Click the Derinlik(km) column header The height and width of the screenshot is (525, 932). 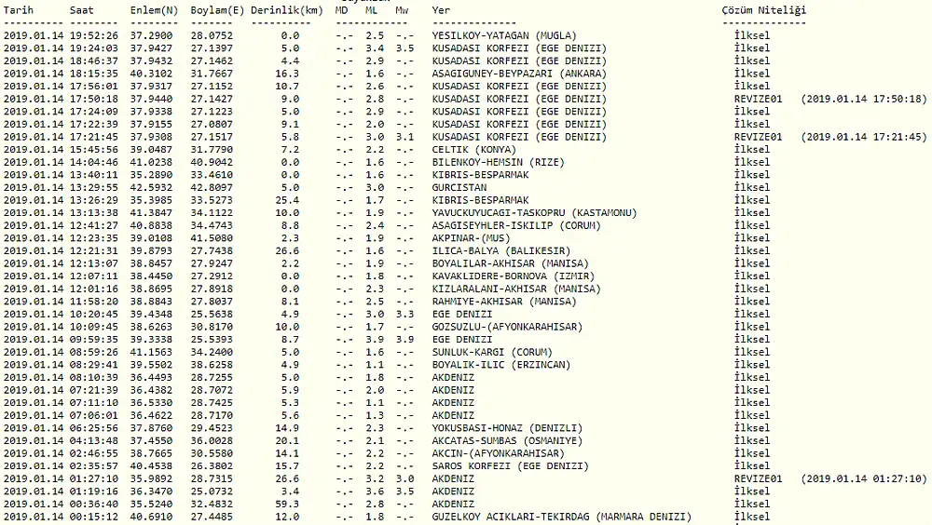pyautogui.click(x=286, y=10)
